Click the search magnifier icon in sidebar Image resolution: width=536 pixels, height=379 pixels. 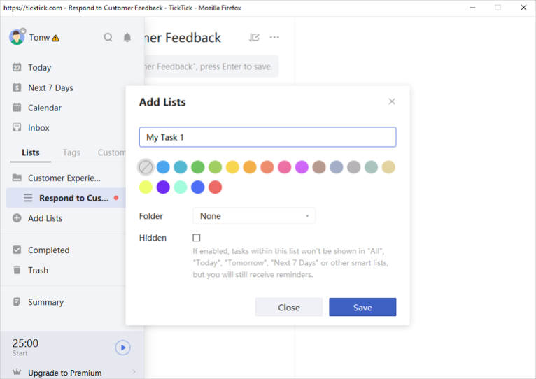pos(108,38)
